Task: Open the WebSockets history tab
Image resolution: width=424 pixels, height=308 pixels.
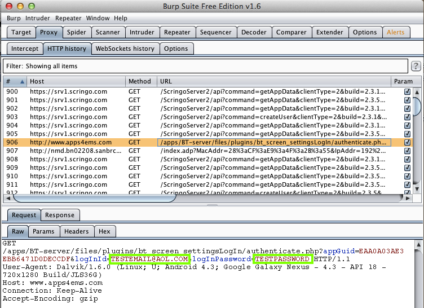Action: [x=125, y=49]
